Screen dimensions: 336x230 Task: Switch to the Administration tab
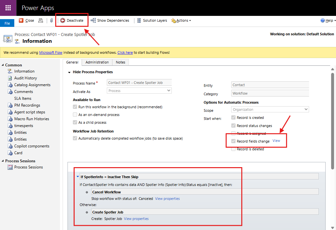pyautogui.click(x=97, y=62)
